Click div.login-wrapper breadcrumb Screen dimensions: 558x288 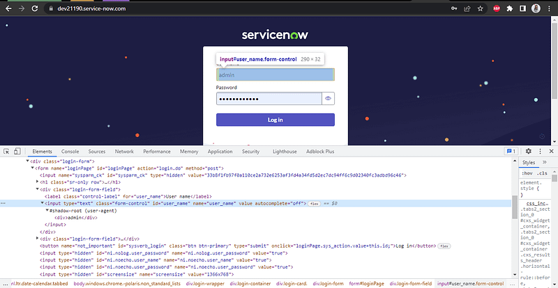point(205,284)
